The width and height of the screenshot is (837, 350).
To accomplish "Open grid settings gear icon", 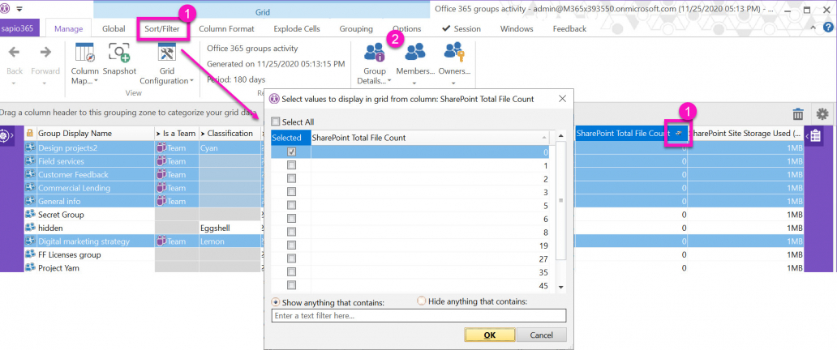I will [822, 113].
